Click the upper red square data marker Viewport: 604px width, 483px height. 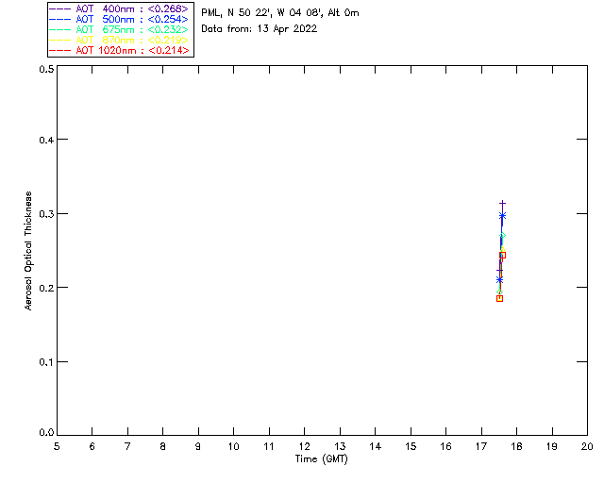[x=502, y=255]
